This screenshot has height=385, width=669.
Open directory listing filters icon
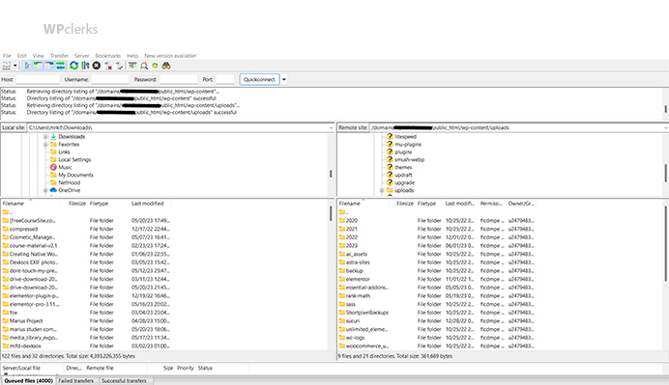click(x=132, y=66)
